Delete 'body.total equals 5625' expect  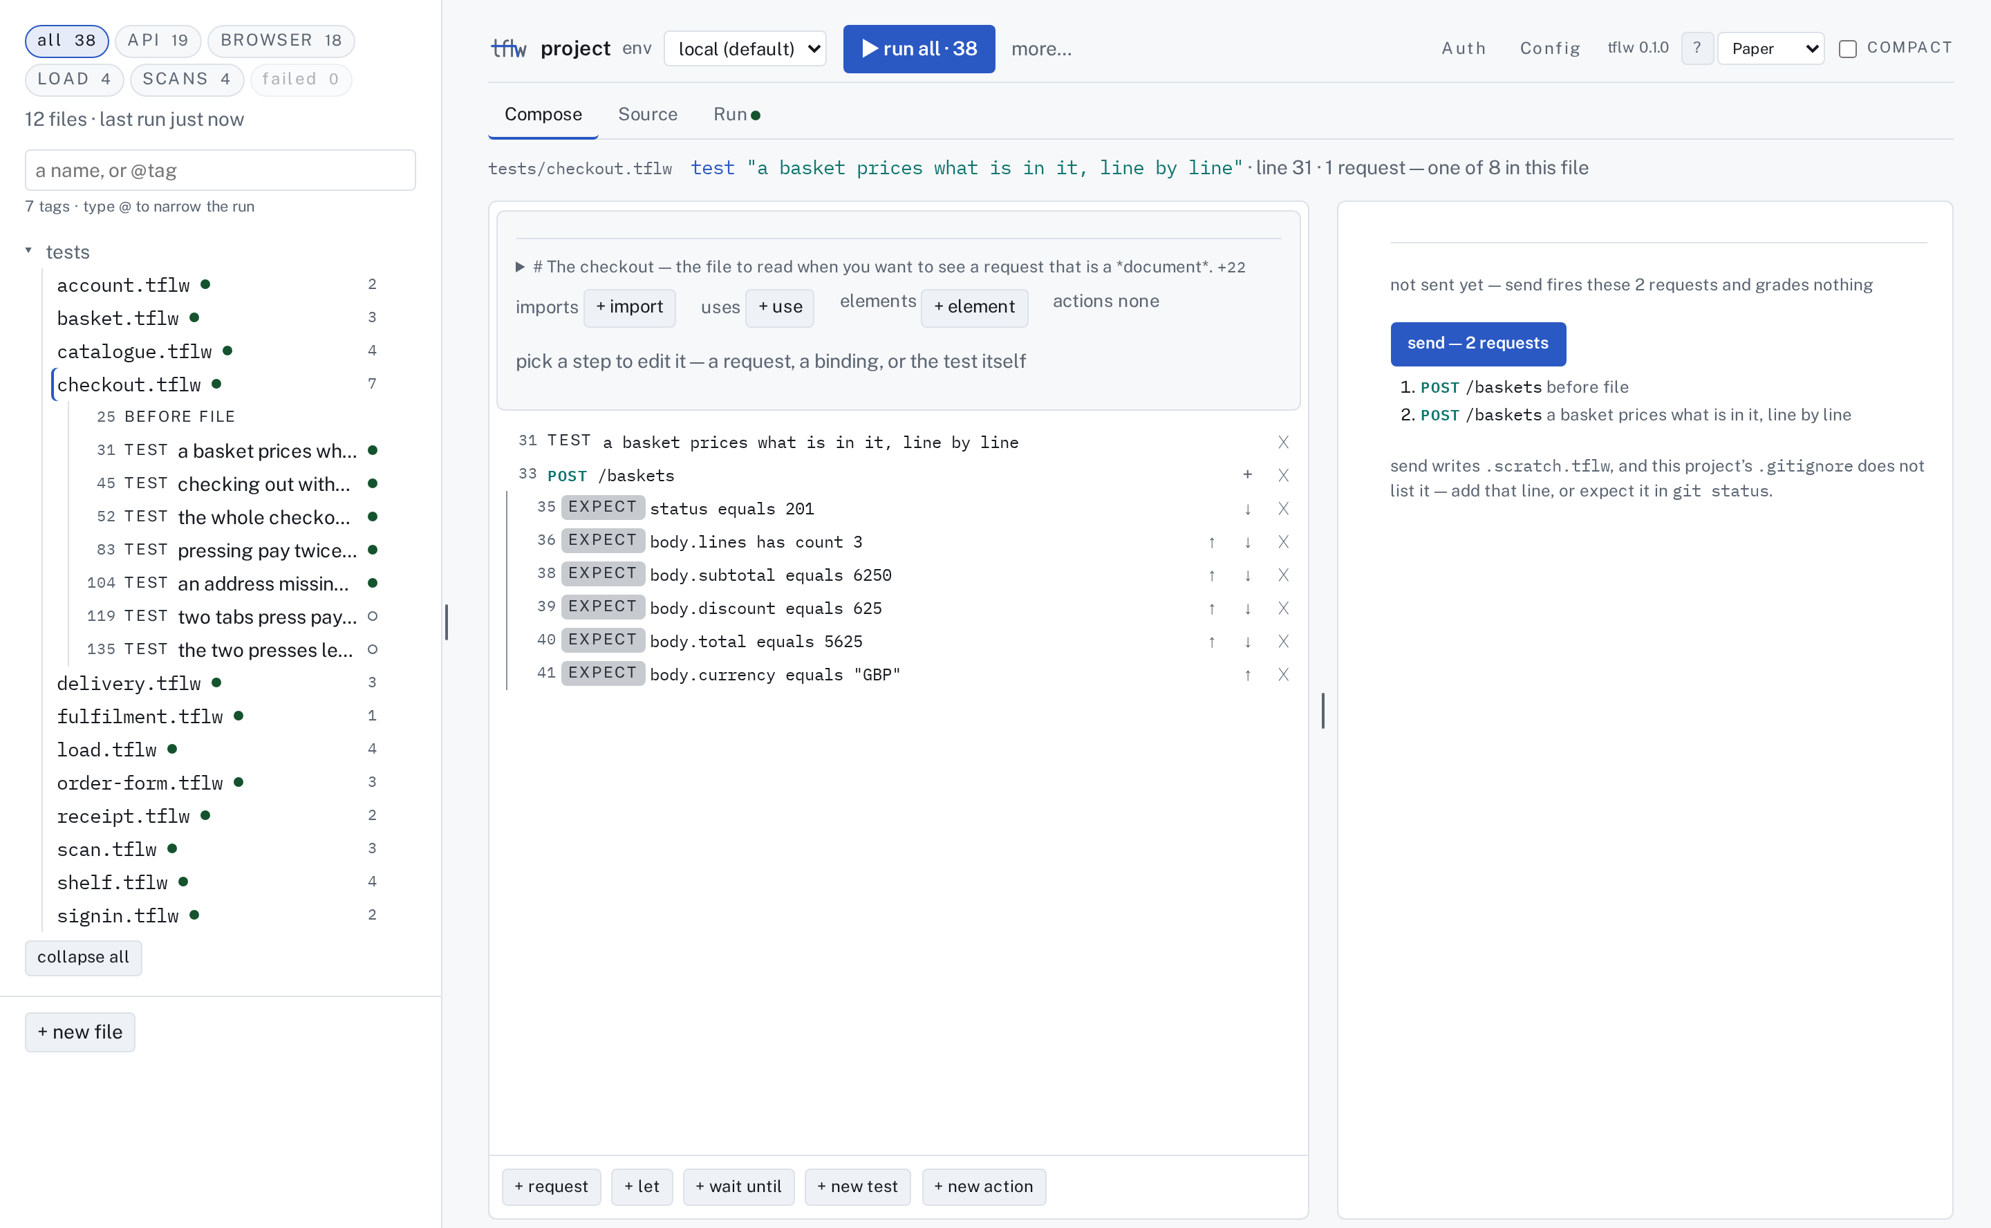pyautogui.click(x=1283, y=642)
